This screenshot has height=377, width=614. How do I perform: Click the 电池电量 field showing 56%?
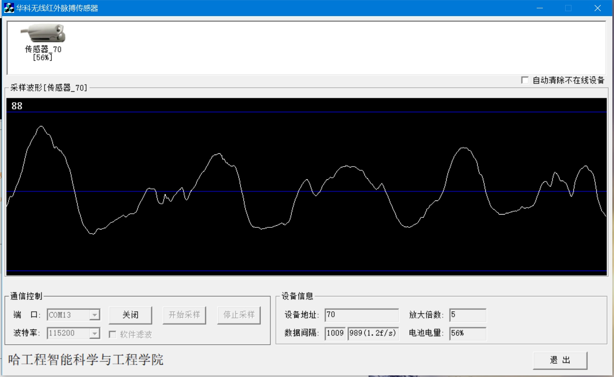pos(468,333)
